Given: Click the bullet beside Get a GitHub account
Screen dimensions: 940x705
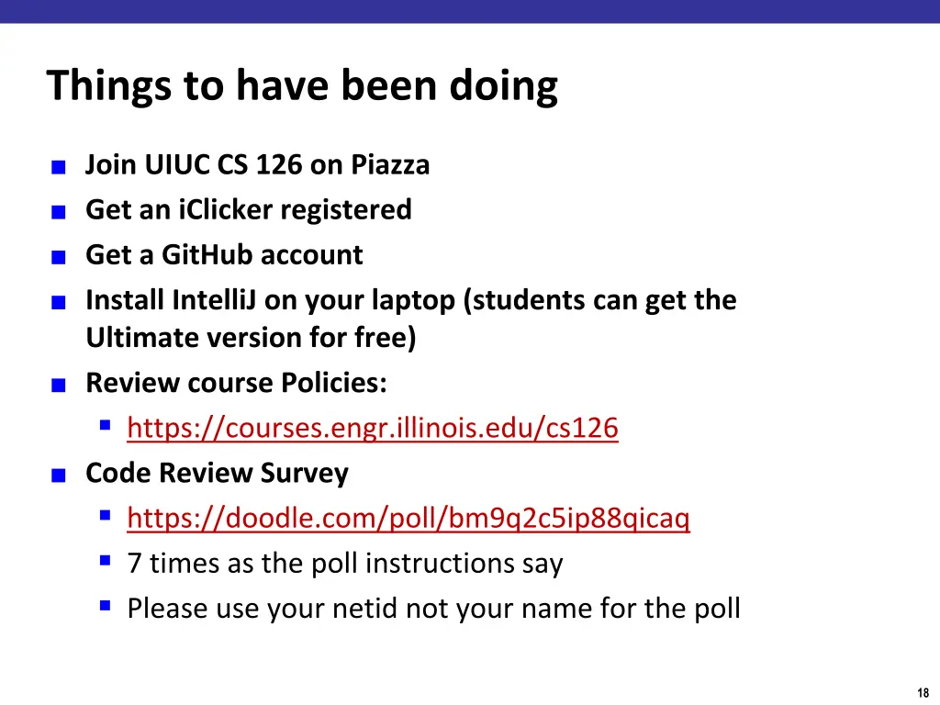Looking at the screenshot, I should coord(58,257).
